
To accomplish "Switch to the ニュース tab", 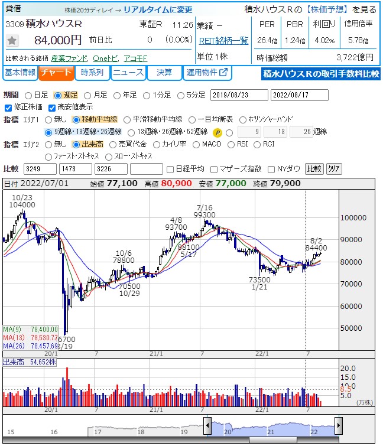I will point(128,73).
